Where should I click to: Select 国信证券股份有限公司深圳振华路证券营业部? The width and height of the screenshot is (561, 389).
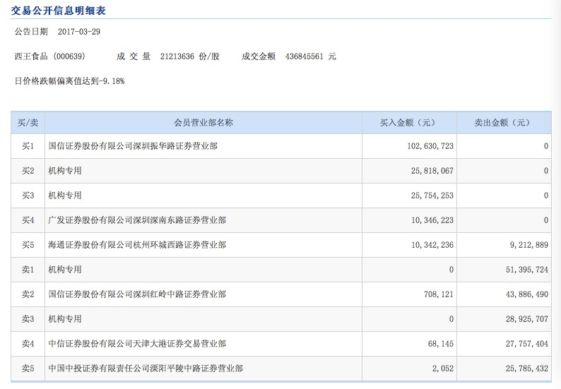click(x=133, y=146)
